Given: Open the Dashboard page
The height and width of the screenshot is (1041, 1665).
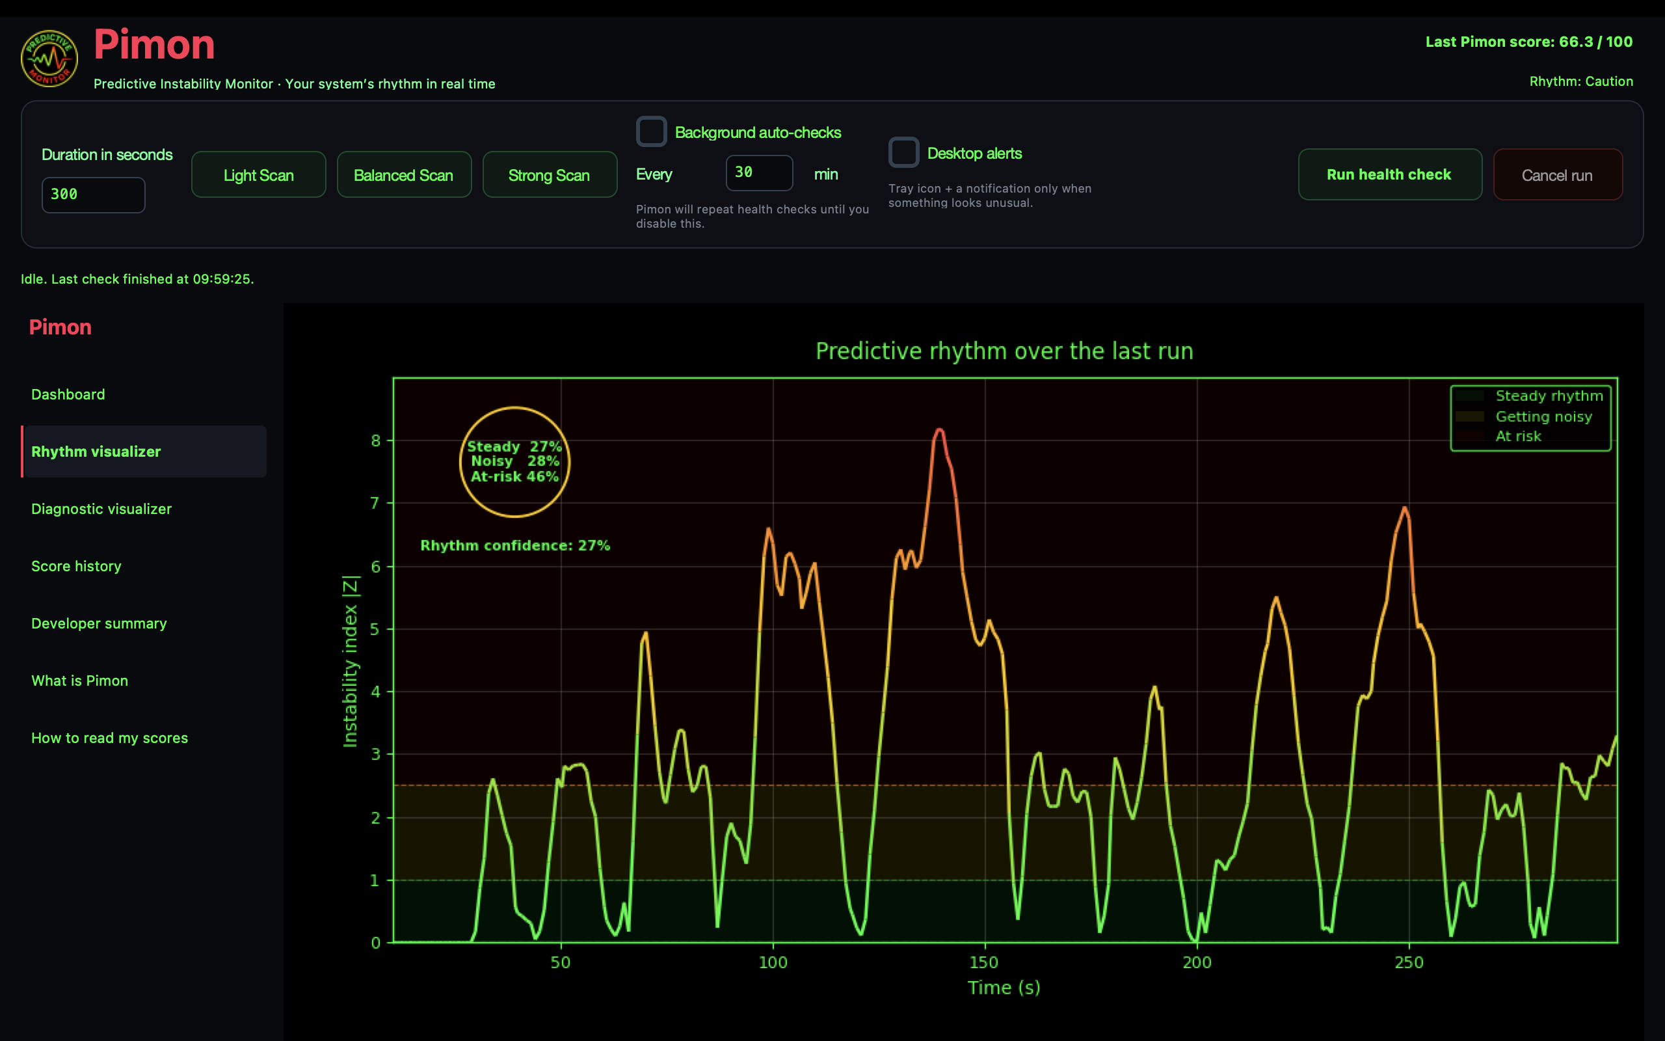Looking at the screenshot, I should (x=144, y=394).
